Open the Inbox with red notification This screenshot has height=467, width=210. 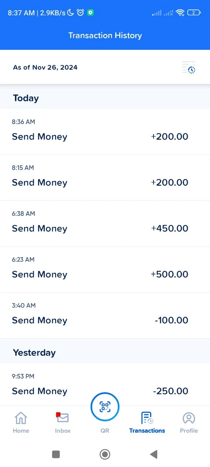coord(63,422)
